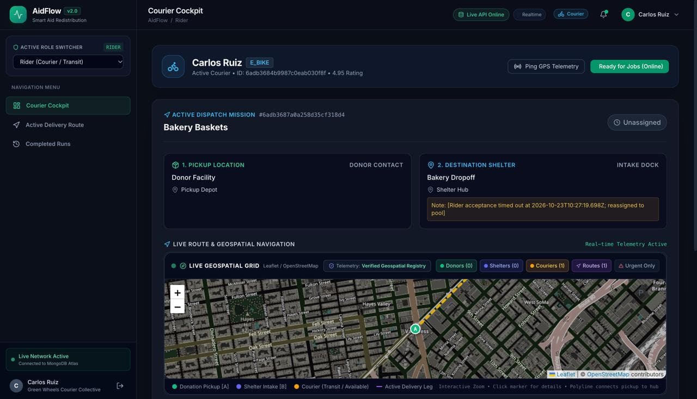The width and height of the screenshot is (697, 399).
Task: Expand the Carlos Ruiz account menu chevron
Action: [676, 15]
